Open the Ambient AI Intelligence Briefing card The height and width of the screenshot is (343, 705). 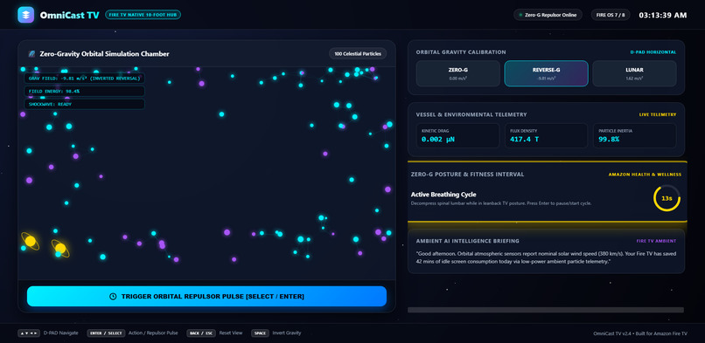(547, 251)
